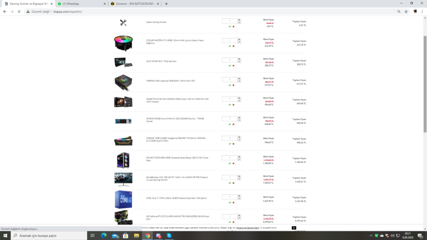This screenshot has height=240, width=427.
Task: Open a new browser tab
Action: 166,4
